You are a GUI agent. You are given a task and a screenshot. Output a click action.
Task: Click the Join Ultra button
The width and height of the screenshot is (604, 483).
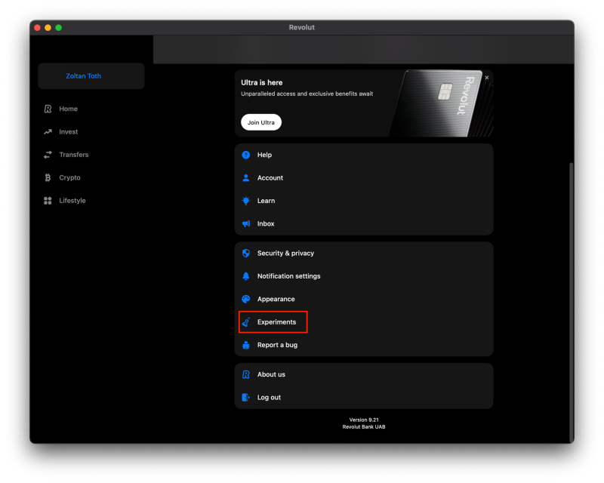(261, 122)
